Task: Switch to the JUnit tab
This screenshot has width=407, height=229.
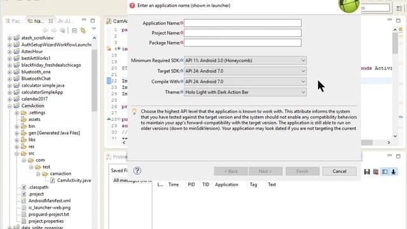Action: coord(66,21)
